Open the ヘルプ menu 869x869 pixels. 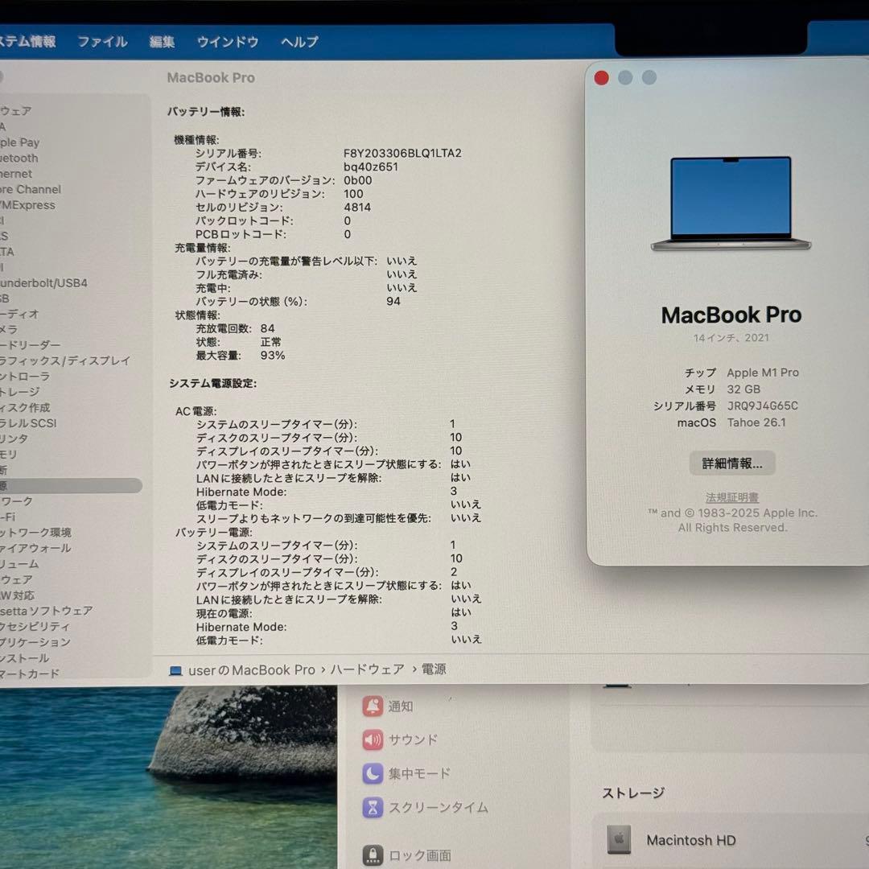tap(299, 42)
